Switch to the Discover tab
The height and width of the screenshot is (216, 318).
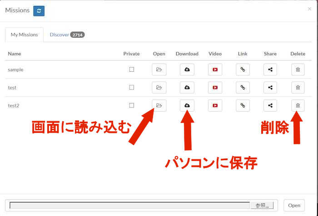point(67,35)
